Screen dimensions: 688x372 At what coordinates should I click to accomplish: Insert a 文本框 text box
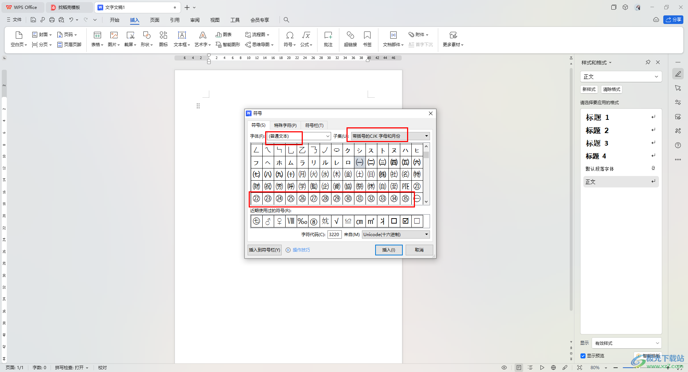pyautogui.click(x=182, y=39)
